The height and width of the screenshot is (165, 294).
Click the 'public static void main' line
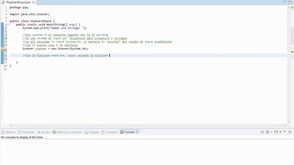click(x=48, y=24)
